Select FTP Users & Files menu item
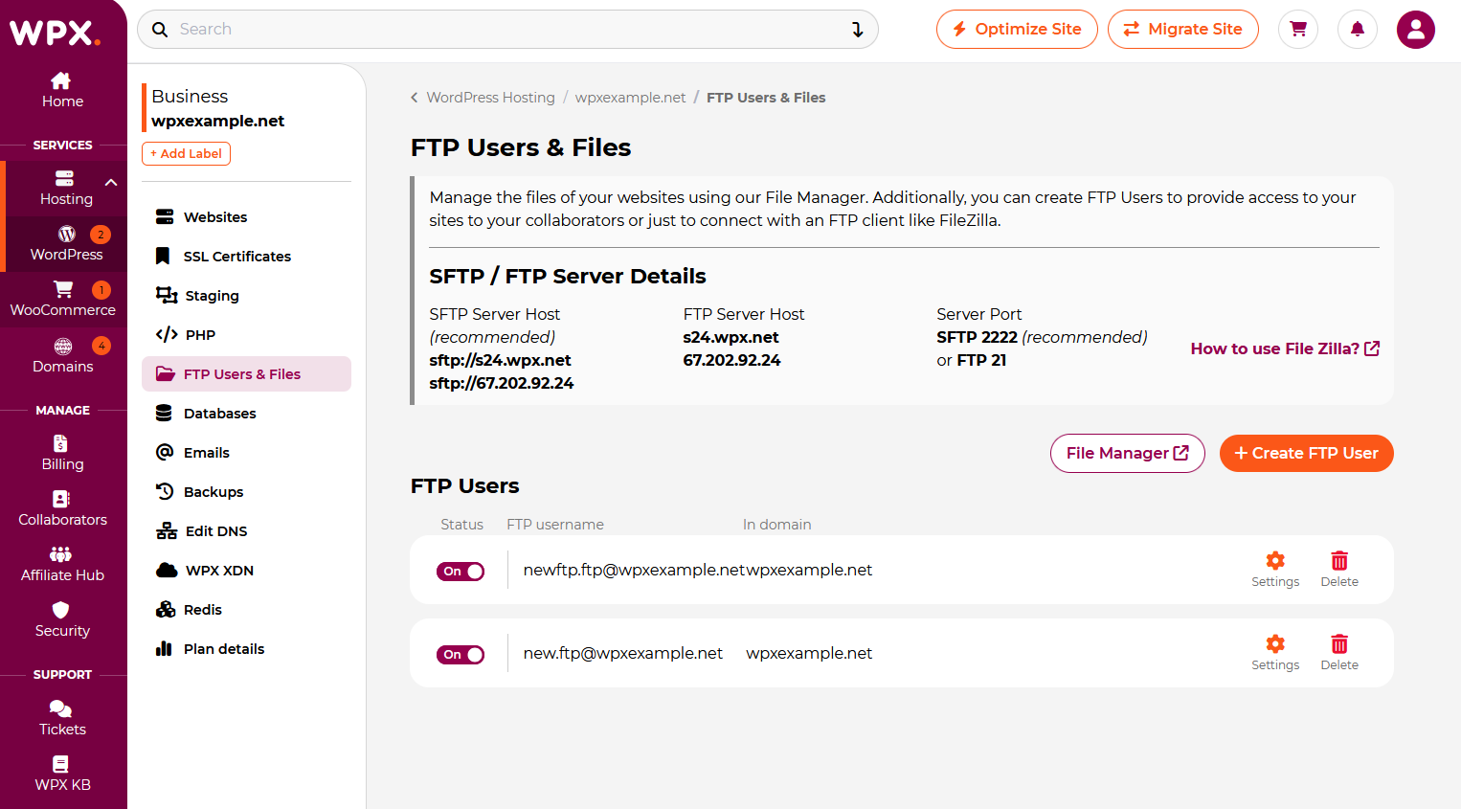The height and width of the screenshot is (809, 1461). (x=246, y=374)
